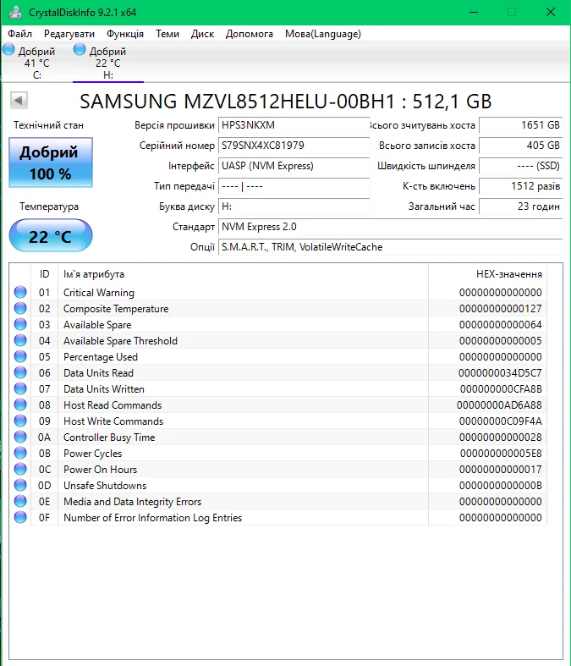
Task: Click the Добрий 100 % health status button
Action: 51,162
